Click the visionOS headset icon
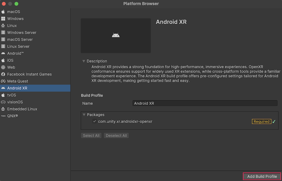 3,102
